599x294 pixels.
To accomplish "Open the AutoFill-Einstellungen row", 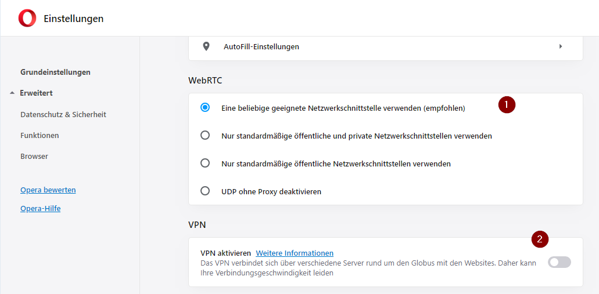I will [385, 47].
